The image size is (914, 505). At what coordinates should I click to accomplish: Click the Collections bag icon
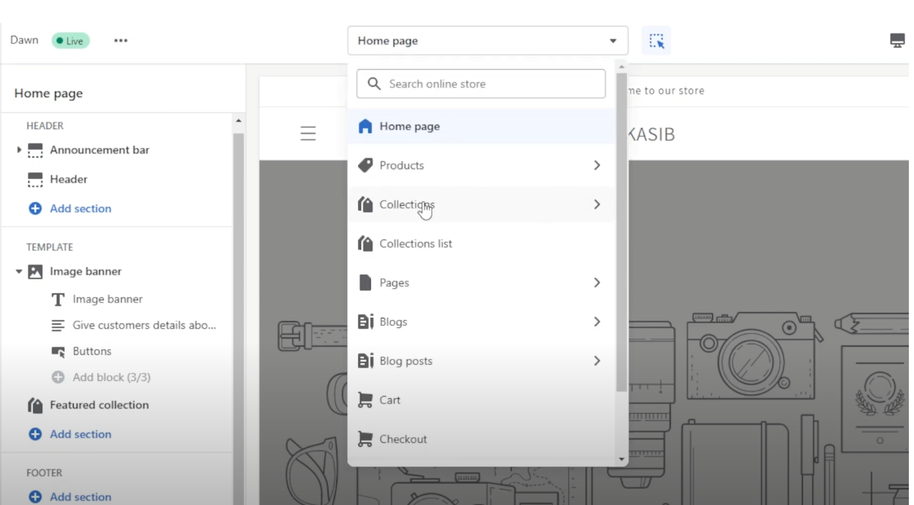pyautogui.click(x=365, y=204)
